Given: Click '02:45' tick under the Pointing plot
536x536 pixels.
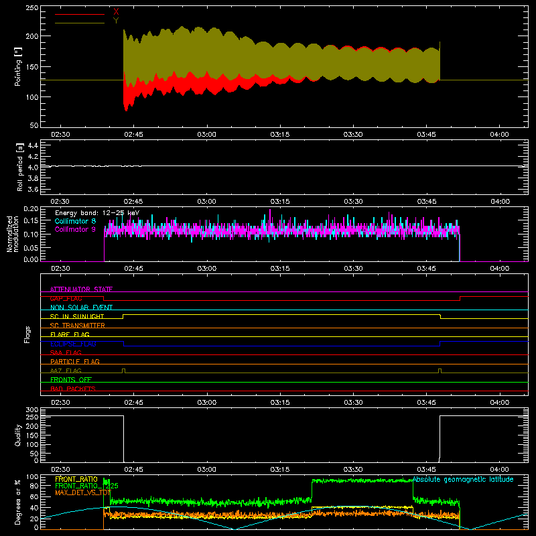Looking at the screenshot, I should point(133,135).
